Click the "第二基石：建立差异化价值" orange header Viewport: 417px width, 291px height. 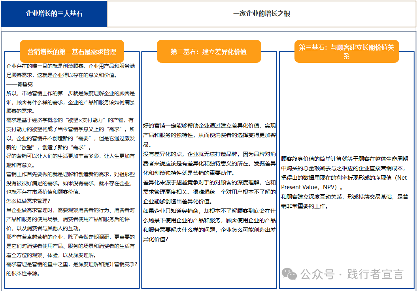pos(209,51)
